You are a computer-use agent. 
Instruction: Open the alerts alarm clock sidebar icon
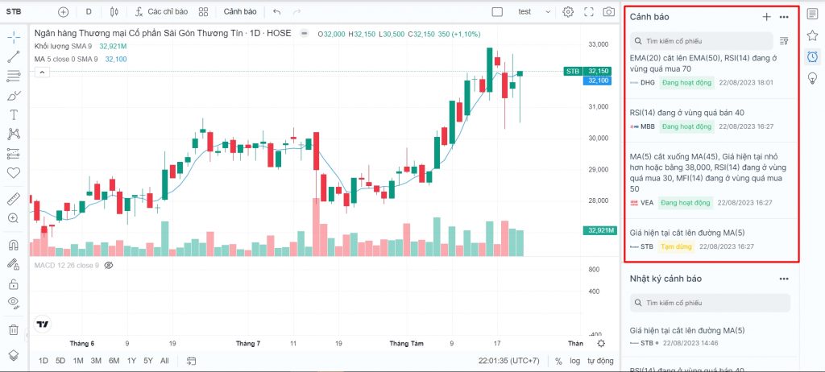point(812,56)
